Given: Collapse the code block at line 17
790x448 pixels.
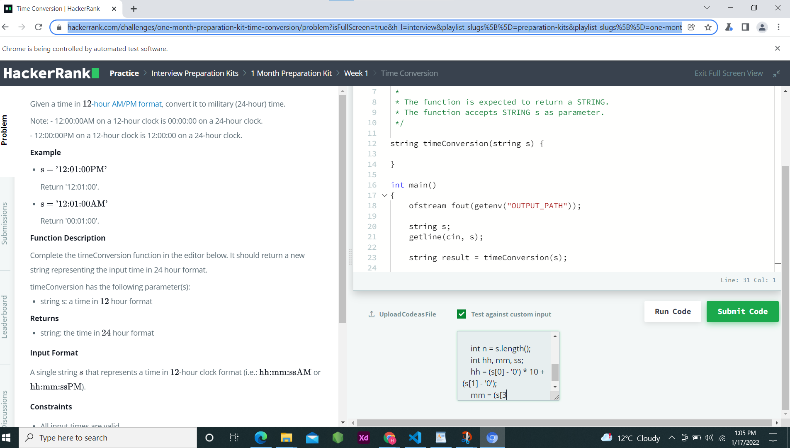Looking at the screenshot, I should (384, 195).
